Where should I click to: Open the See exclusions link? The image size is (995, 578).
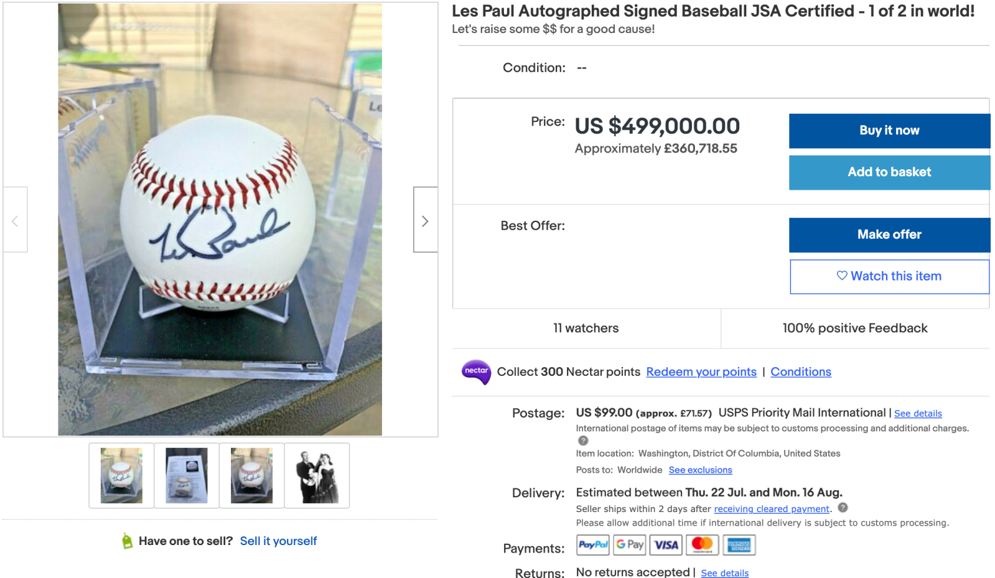(x=700, y=470)
